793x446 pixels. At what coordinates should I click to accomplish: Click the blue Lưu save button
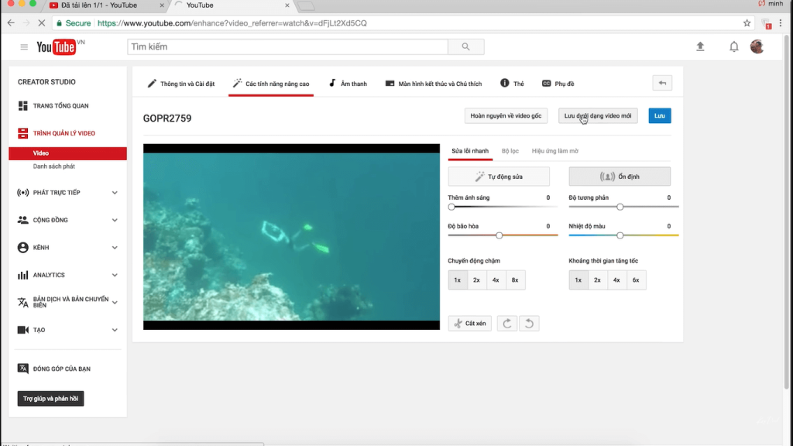(660, 115)
